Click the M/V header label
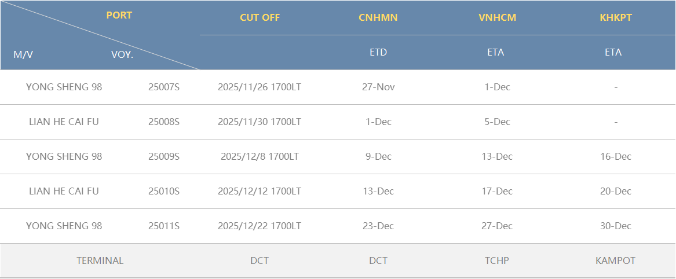Screen dimensions: 676x279 click(23, 55)
